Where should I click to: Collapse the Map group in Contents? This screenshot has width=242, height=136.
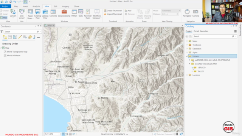coord(1,48)
